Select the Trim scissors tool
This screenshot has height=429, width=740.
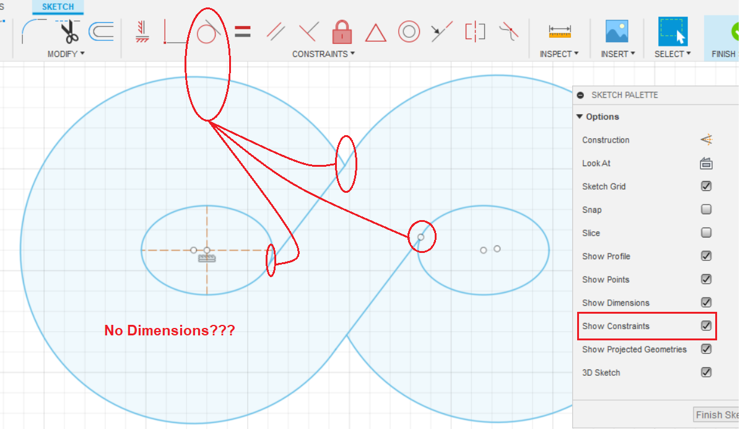[69, 32]
